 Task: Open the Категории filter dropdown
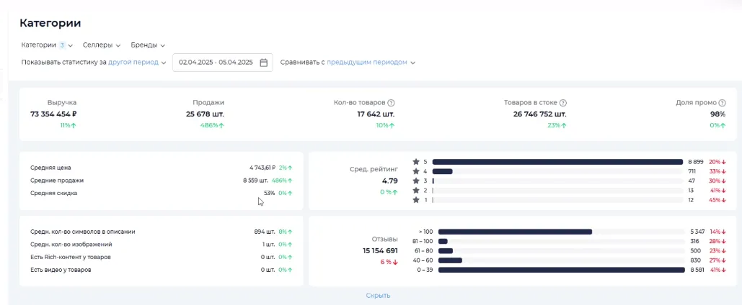47,45
